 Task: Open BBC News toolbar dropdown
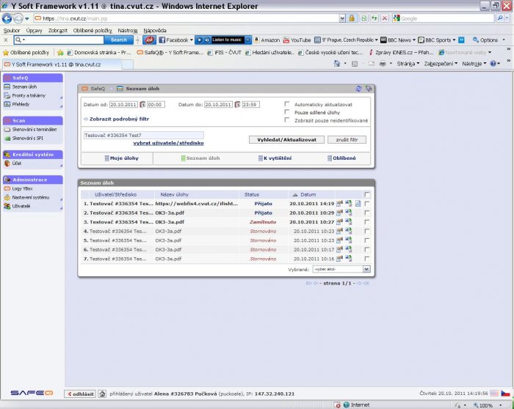[x=414, y=40]
